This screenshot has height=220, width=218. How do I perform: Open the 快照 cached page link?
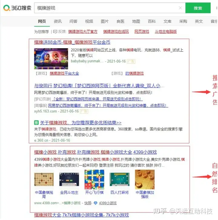coord(88,203)
